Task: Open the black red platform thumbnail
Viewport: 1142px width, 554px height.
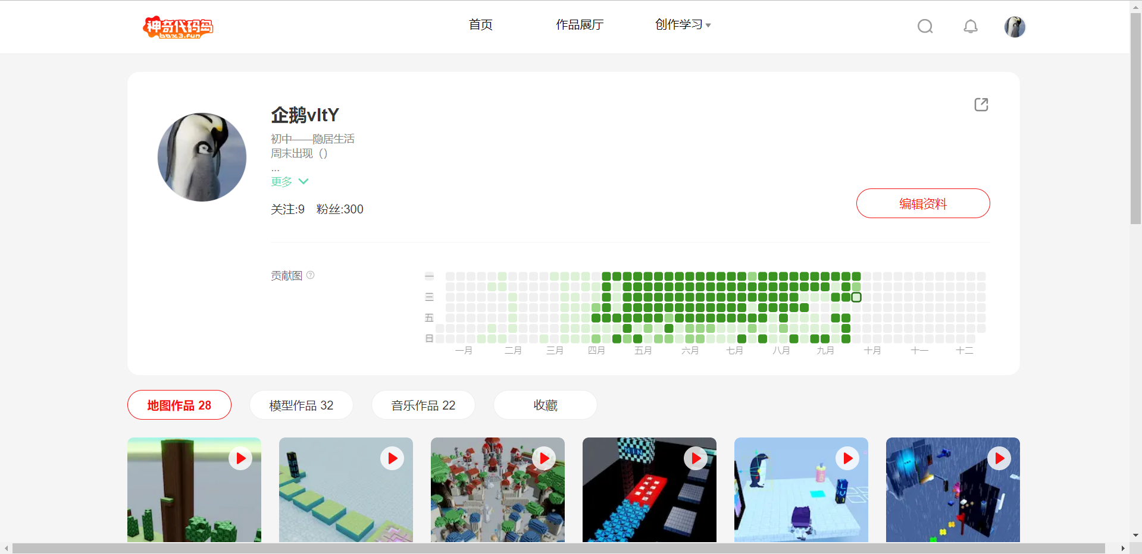Action: pyautogui.click(x=649, y=490)
